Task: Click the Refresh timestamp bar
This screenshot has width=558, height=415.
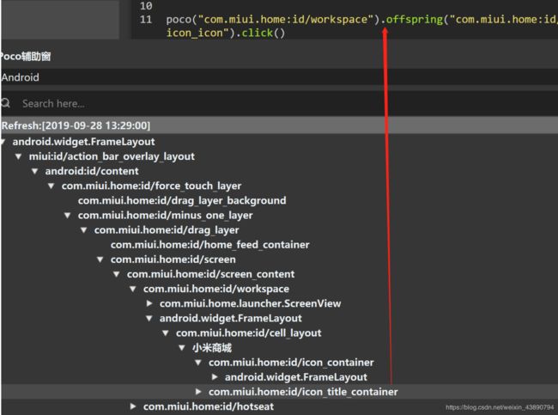Action: (279, 125)
